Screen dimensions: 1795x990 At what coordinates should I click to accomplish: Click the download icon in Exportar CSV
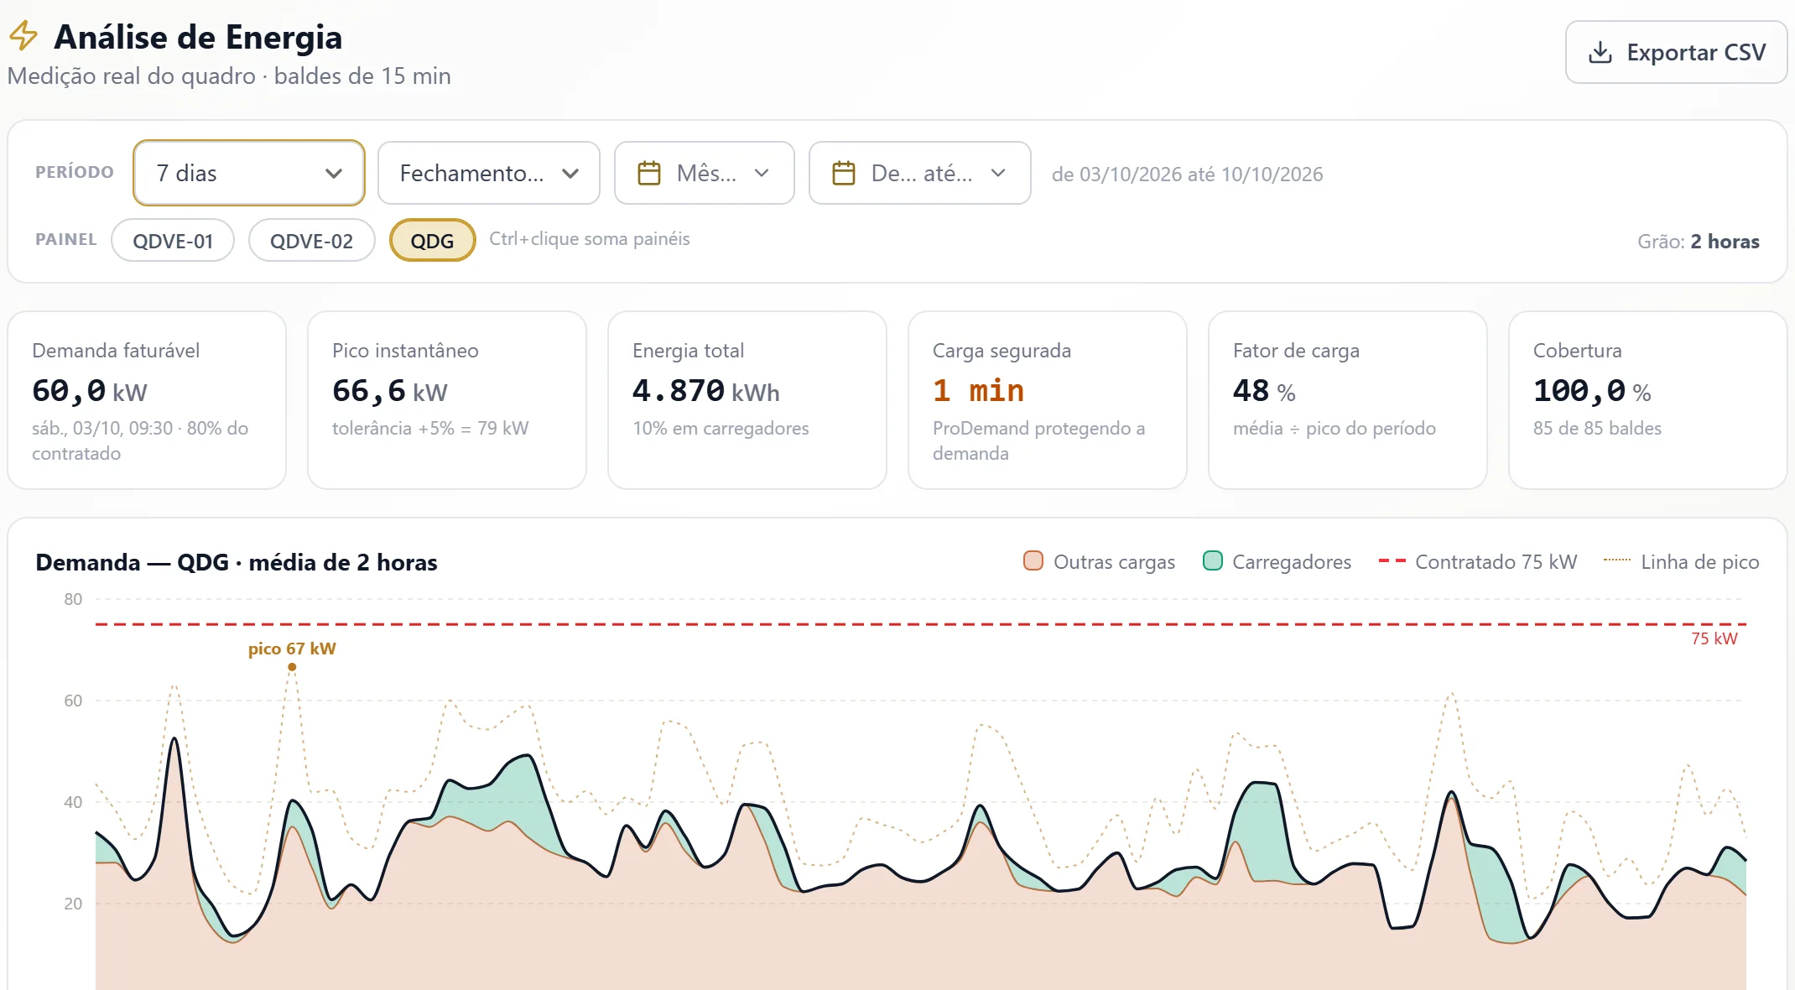(x=1600, y=52)
